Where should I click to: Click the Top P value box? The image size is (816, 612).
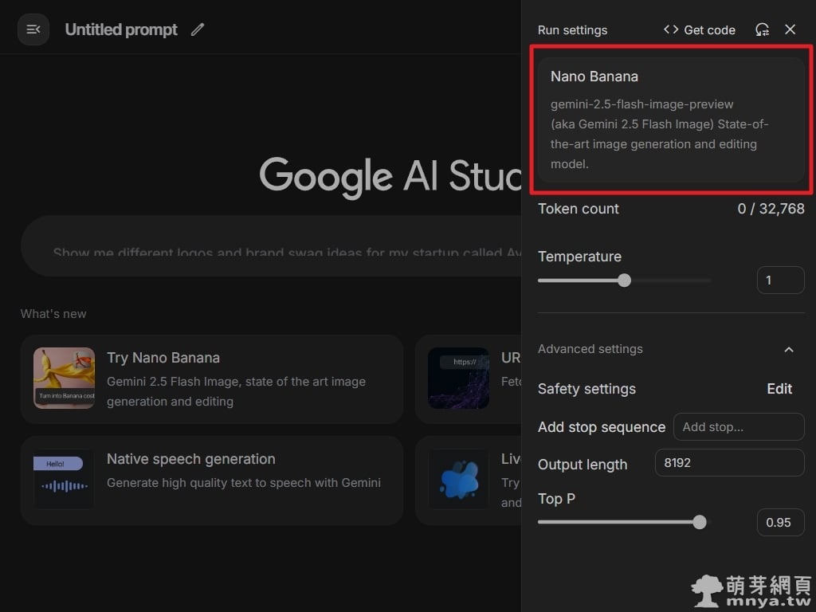point(779,522)
